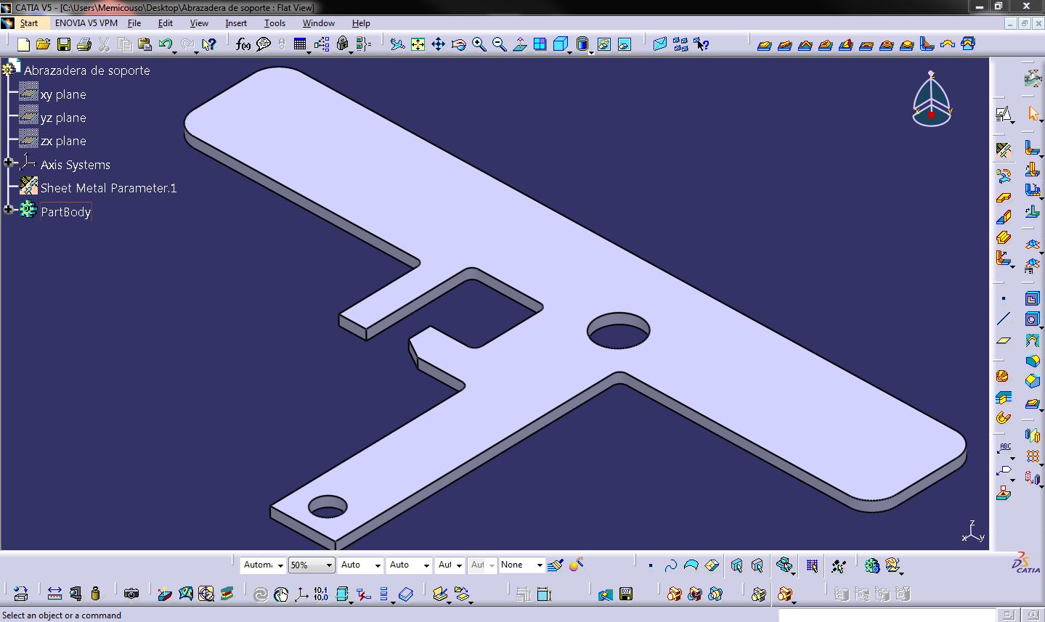Click the Undo arrow icon
Screen dimensions: 1045x622
(165, 45)
